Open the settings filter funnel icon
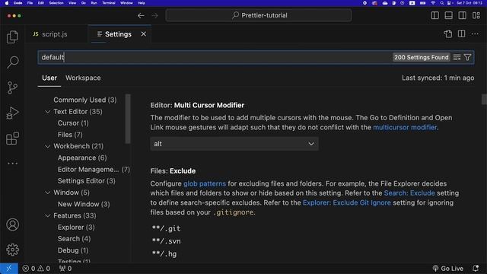 coord(467,58)
